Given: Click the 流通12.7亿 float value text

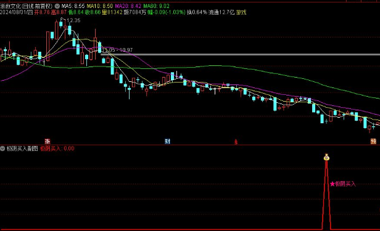Looking at the screenshot, I should tap(221, 12).
